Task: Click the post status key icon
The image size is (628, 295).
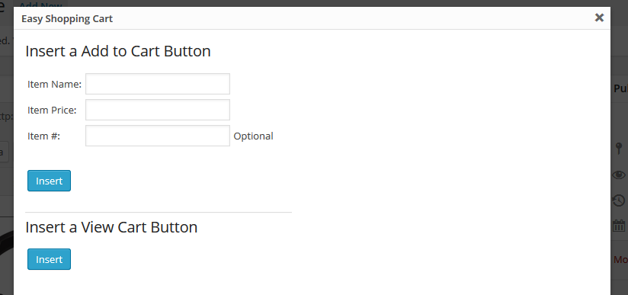Action: (x=619, y=149)
